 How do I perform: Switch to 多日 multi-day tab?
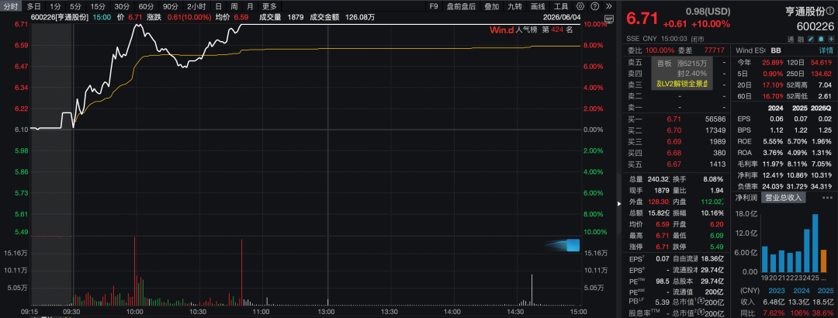click(33, 6)
